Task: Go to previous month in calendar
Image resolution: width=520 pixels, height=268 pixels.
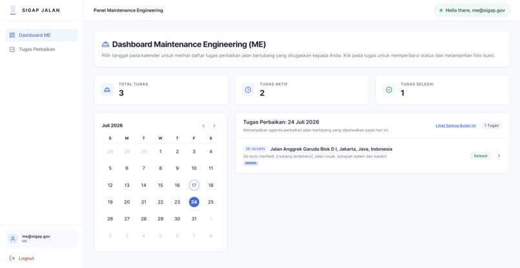Action: pos(204,126)
